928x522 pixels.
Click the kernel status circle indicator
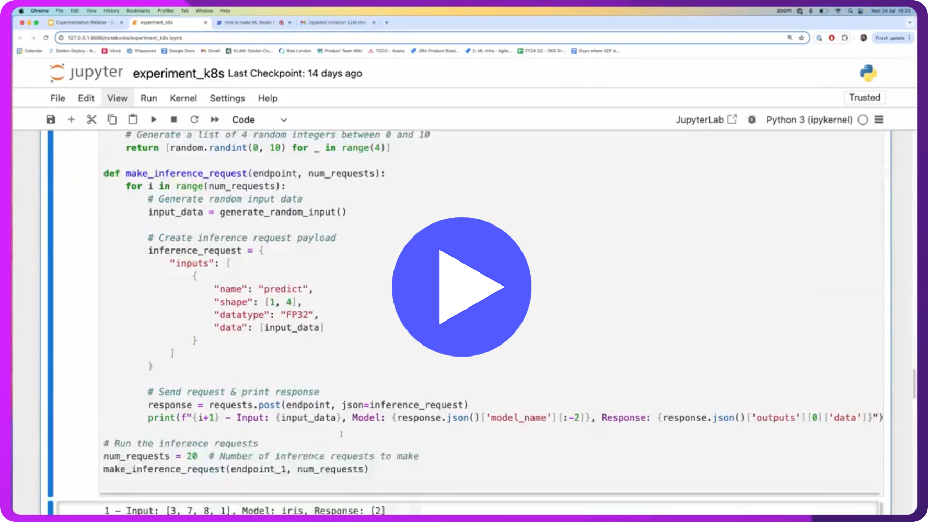tap(863, 120)
